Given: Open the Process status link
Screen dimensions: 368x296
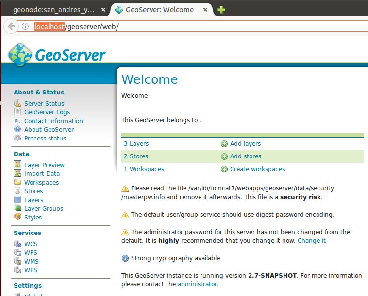Looking at the screenshot, I should tap(45, 138).
